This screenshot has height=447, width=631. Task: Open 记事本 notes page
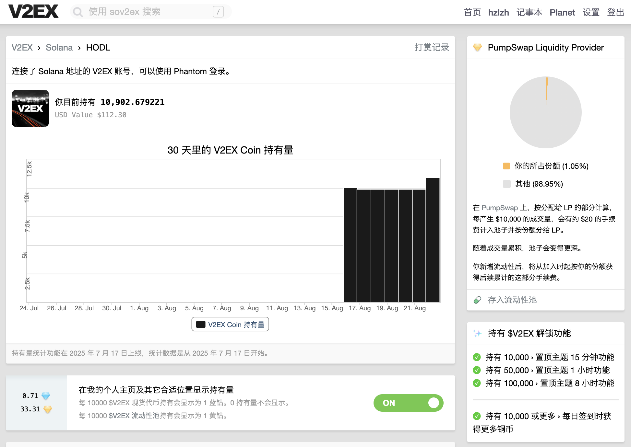click(529, 12)
